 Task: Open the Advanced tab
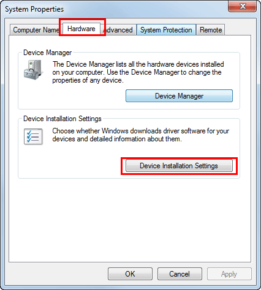tap(119, 30)
